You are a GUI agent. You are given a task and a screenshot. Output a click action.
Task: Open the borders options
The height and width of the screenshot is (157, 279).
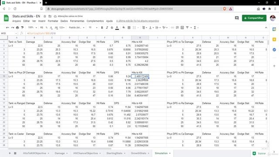point(129,27)
